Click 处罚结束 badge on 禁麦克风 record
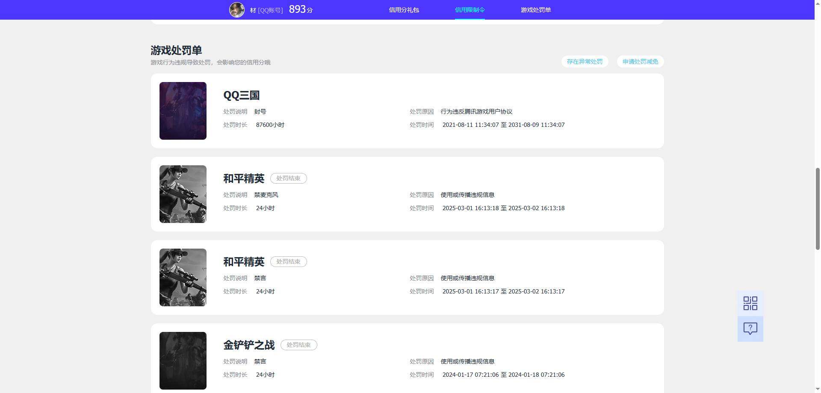This screenshot has height=393, width=821. coord(288,178)
